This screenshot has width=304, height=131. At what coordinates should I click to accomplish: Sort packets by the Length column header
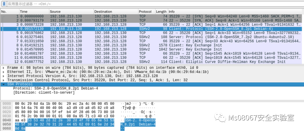[x=161, y=12]
